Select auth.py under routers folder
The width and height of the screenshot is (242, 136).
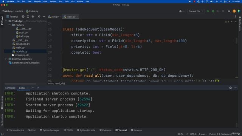23,32
